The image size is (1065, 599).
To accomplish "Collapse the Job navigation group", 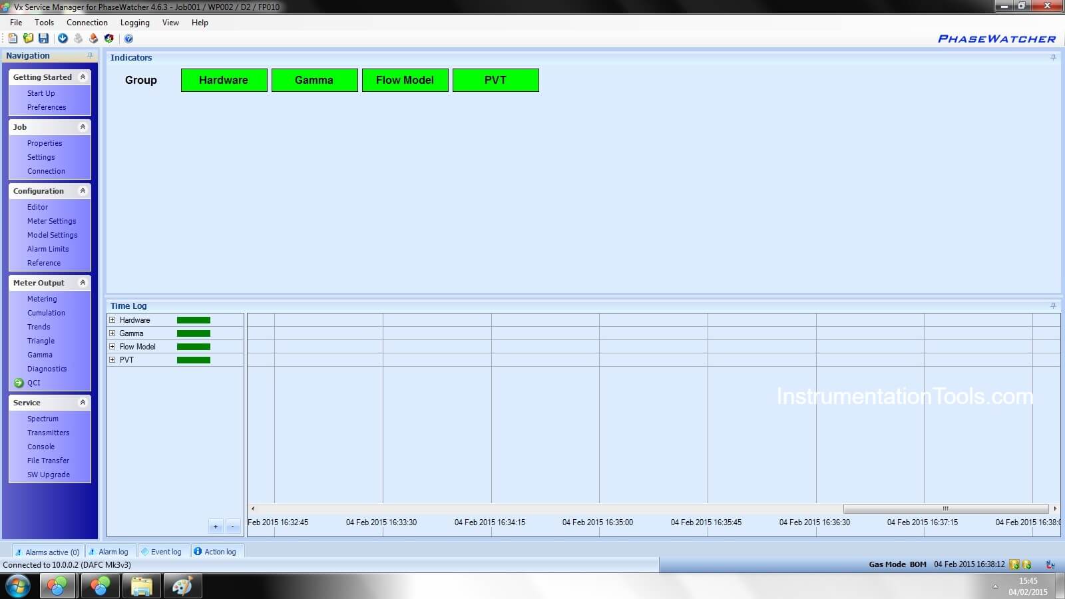I will tap(83, 127).
